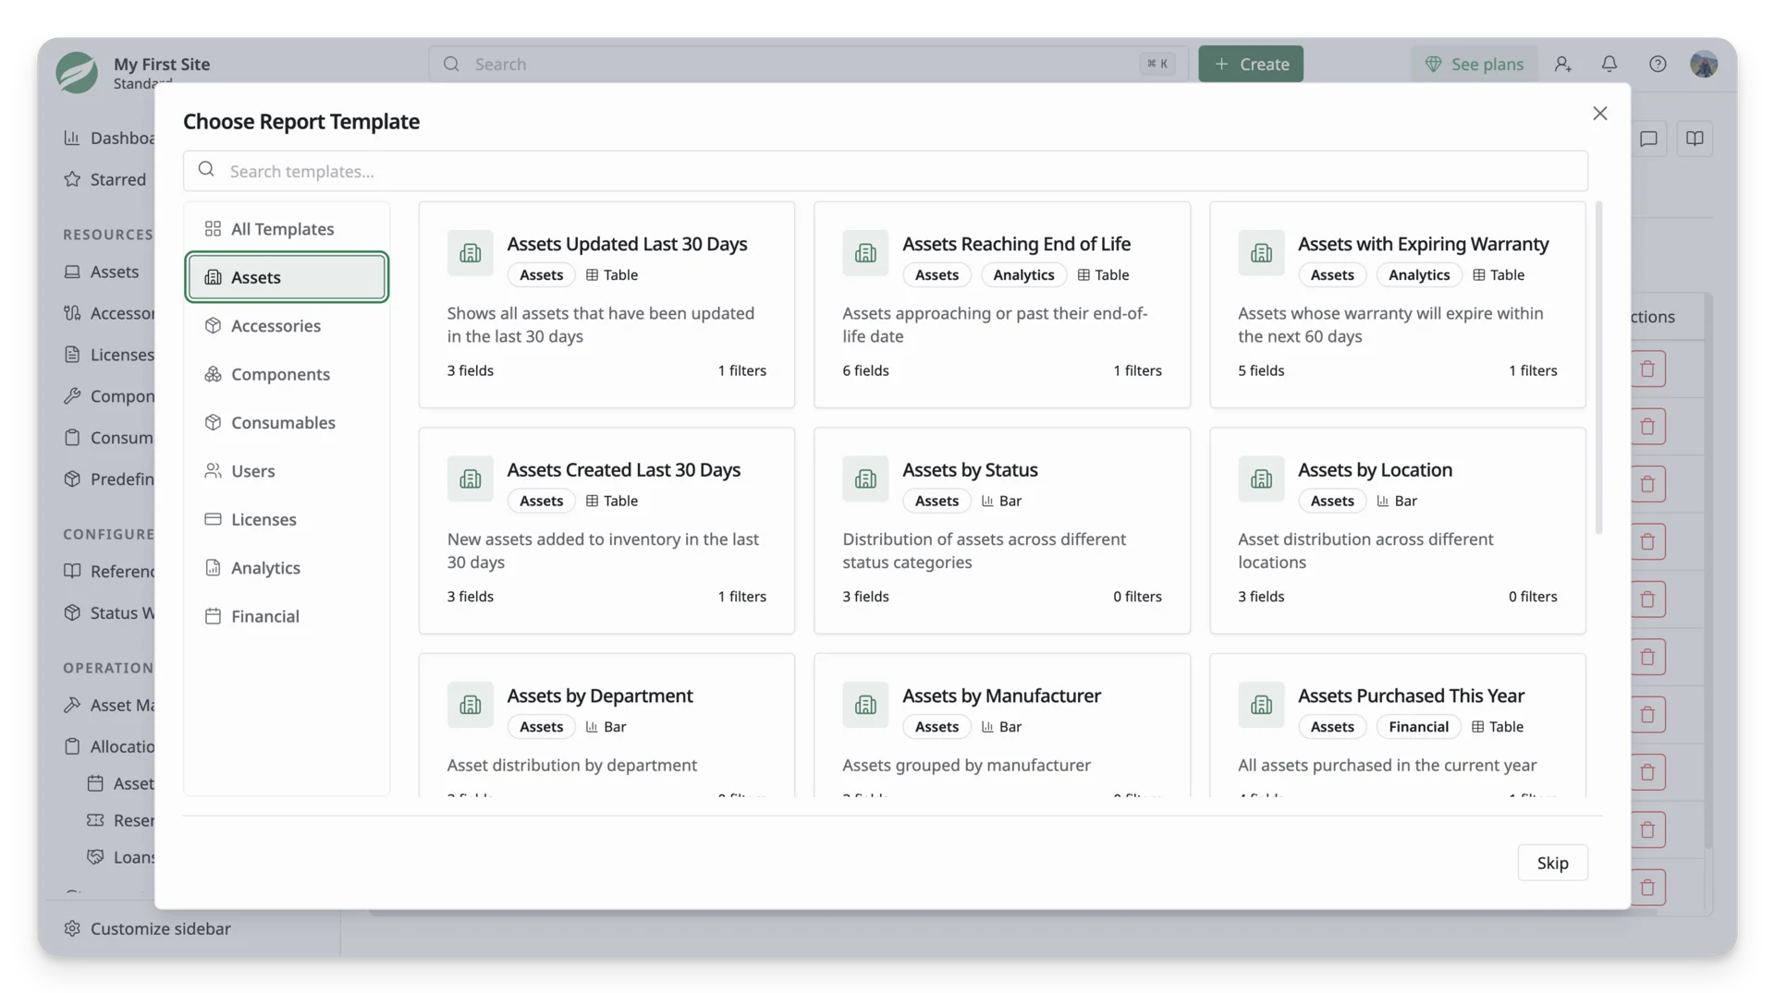The height and width of the screenshot is (993, 1775).
Task: Select the Components template category
Action: (287, 374)
